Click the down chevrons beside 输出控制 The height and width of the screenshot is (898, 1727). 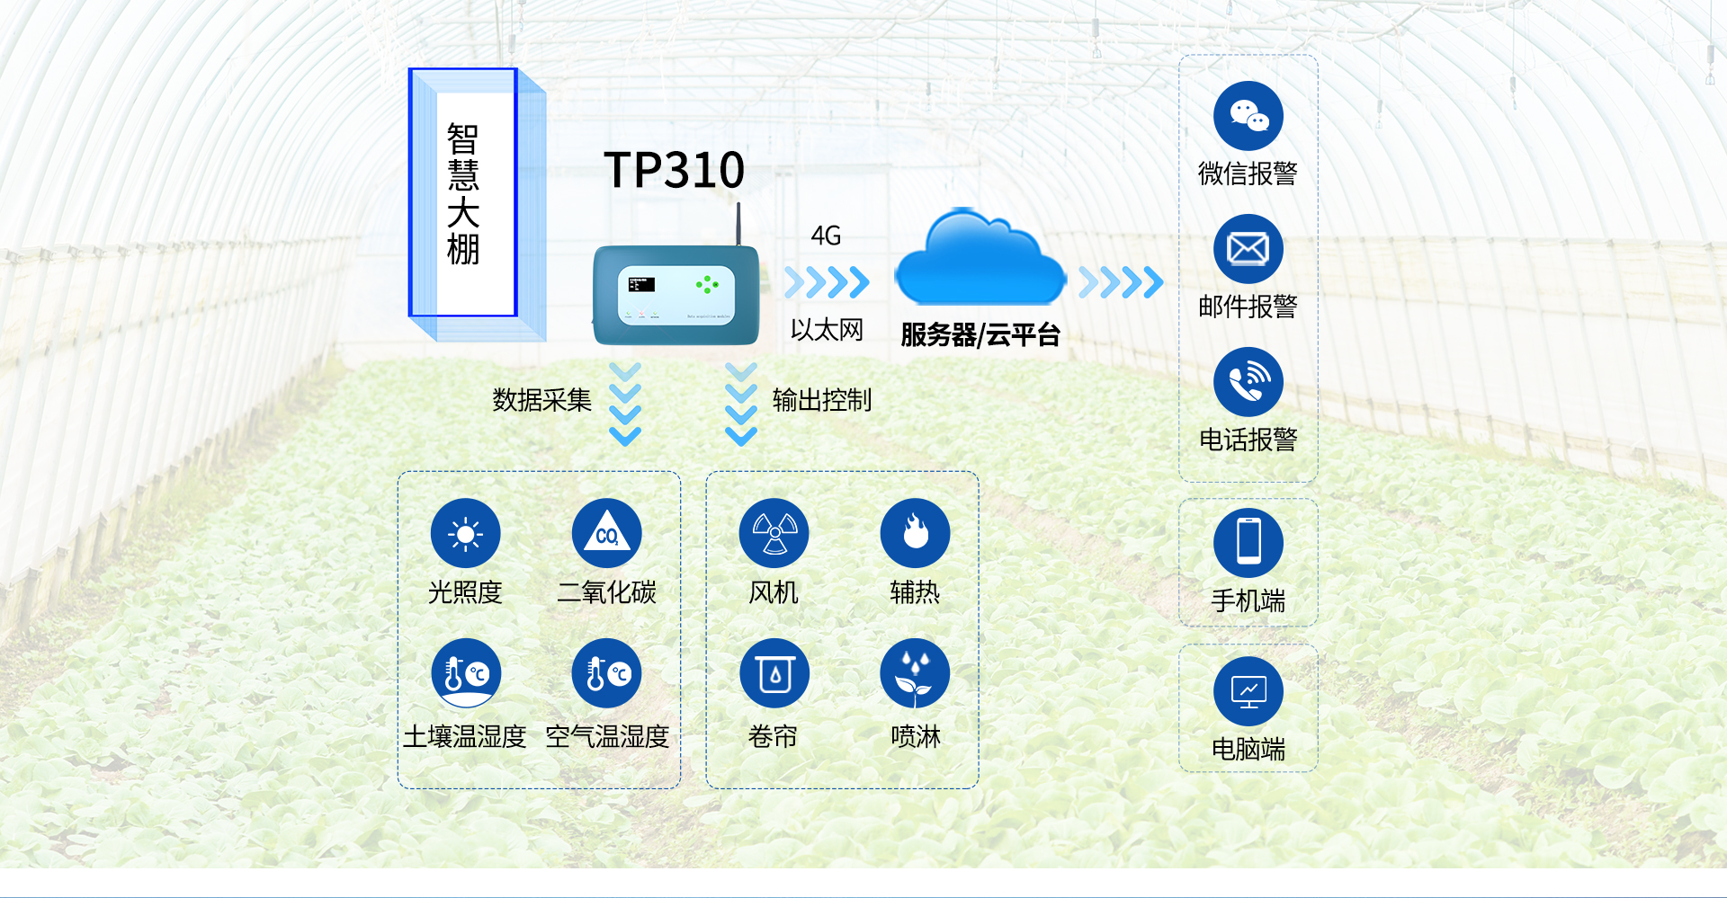tap(741, 404)
